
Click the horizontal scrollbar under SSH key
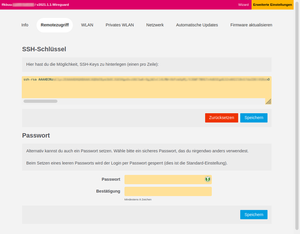pyautogui.click(x=40, y=101)
